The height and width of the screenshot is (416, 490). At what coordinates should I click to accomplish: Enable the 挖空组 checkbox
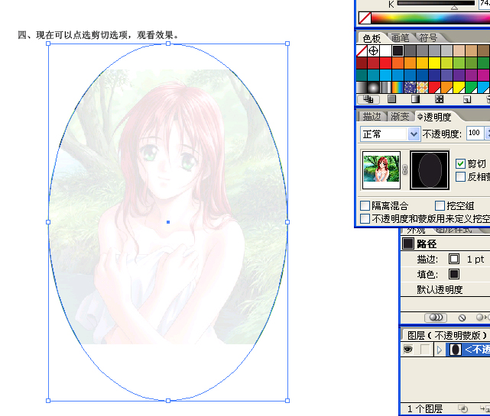pyautogui.click(x=440, y=205)
